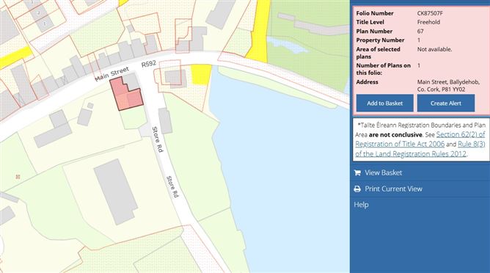The image size is (490, 273).
Task: Click the printer icon beside Print Current View
Action: (357, 189)
